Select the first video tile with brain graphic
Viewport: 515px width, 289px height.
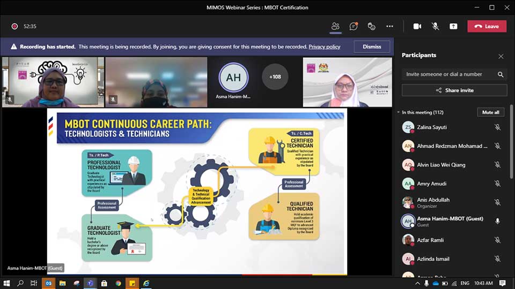(53, 82)
